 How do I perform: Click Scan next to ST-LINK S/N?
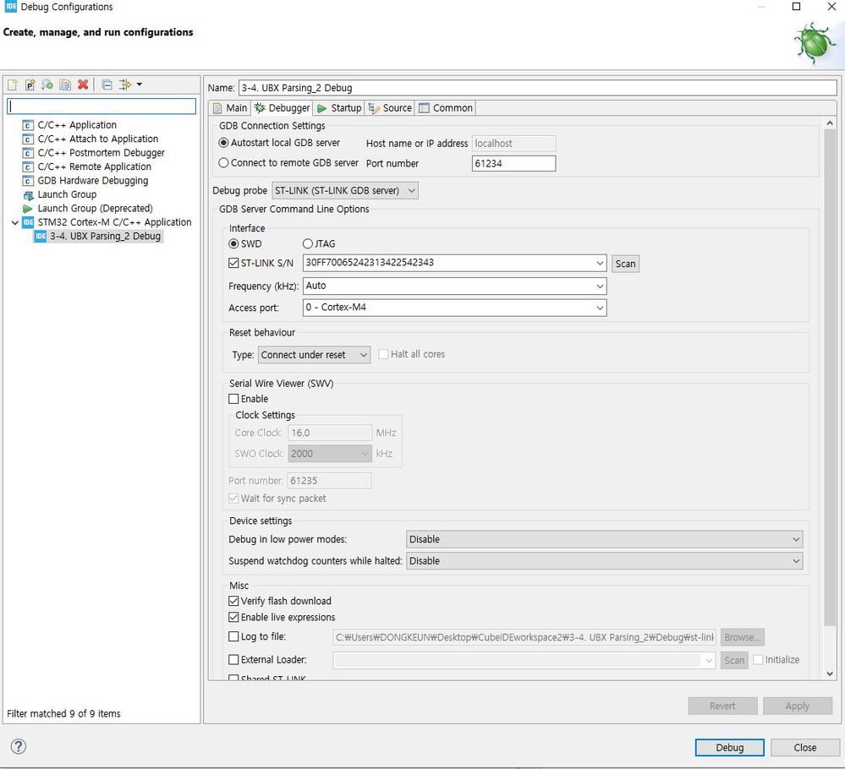click(x=625, y=264)
